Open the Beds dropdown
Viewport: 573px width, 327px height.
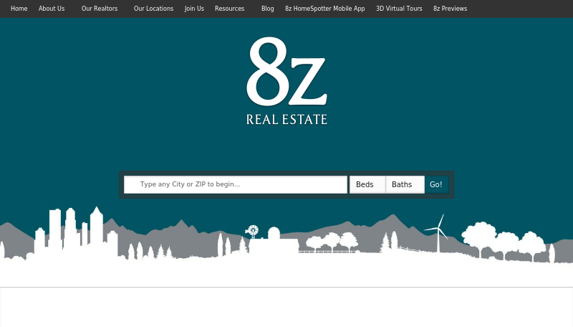367,184
